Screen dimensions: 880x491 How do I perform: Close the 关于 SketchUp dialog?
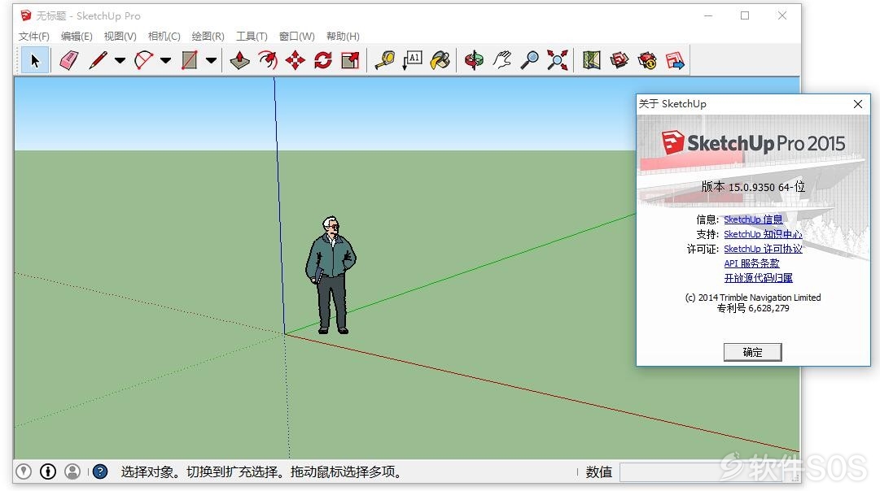tap(857, 104)
